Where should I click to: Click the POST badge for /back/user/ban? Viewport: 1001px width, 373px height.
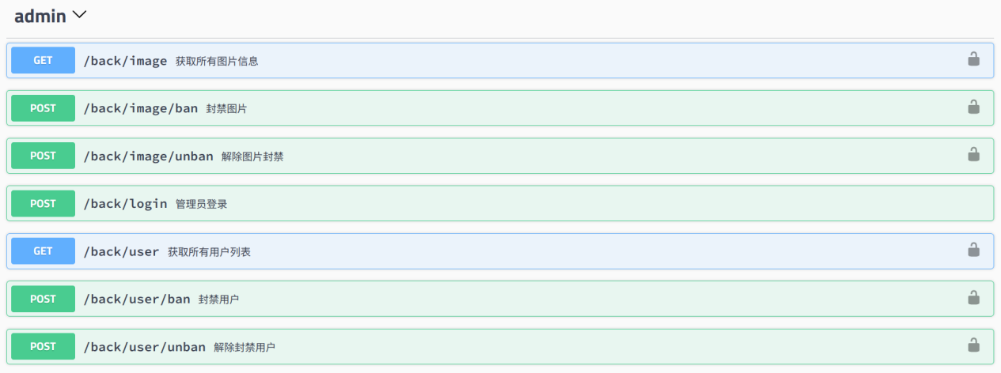(x=43, y=299)
